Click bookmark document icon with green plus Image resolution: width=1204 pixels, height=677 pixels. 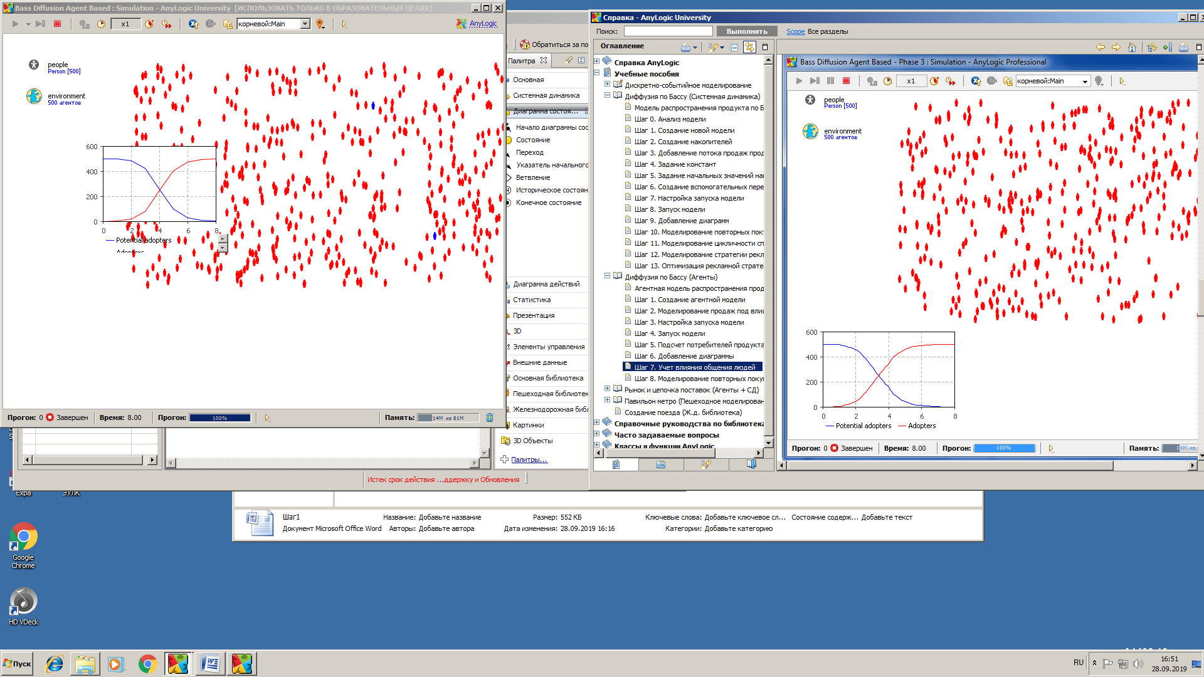point(1167,47)
